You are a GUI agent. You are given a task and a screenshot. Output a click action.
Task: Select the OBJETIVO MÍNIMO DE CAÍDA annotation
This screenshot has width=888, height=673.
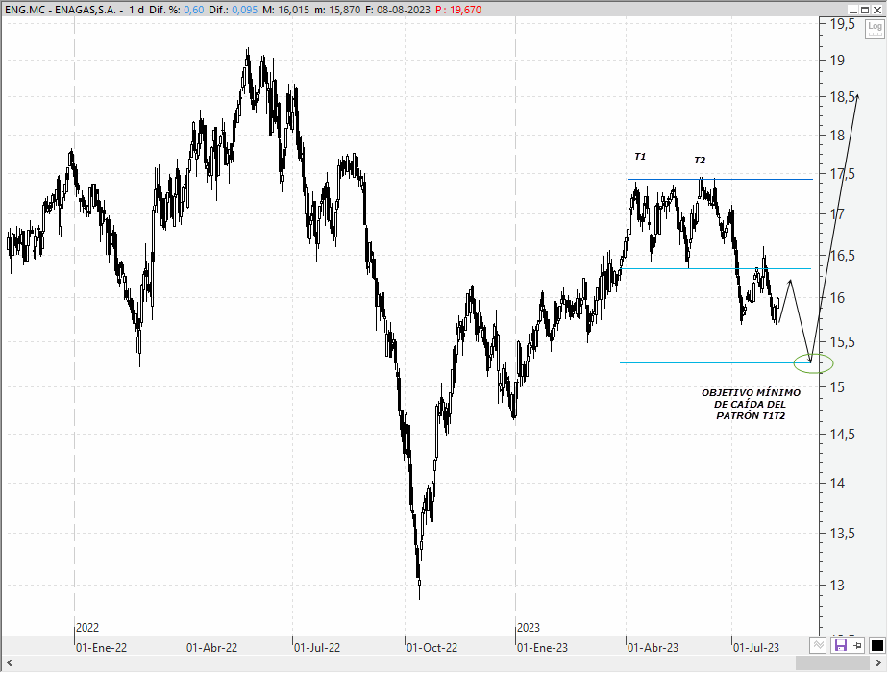pos(751,404)
